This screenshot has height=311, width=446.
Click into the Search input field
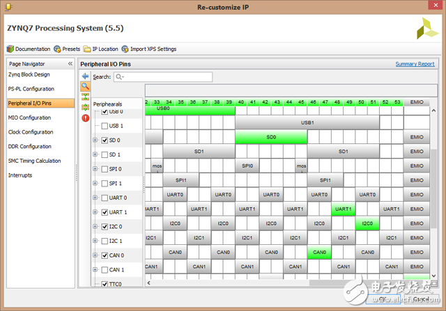tap(153, 77)
